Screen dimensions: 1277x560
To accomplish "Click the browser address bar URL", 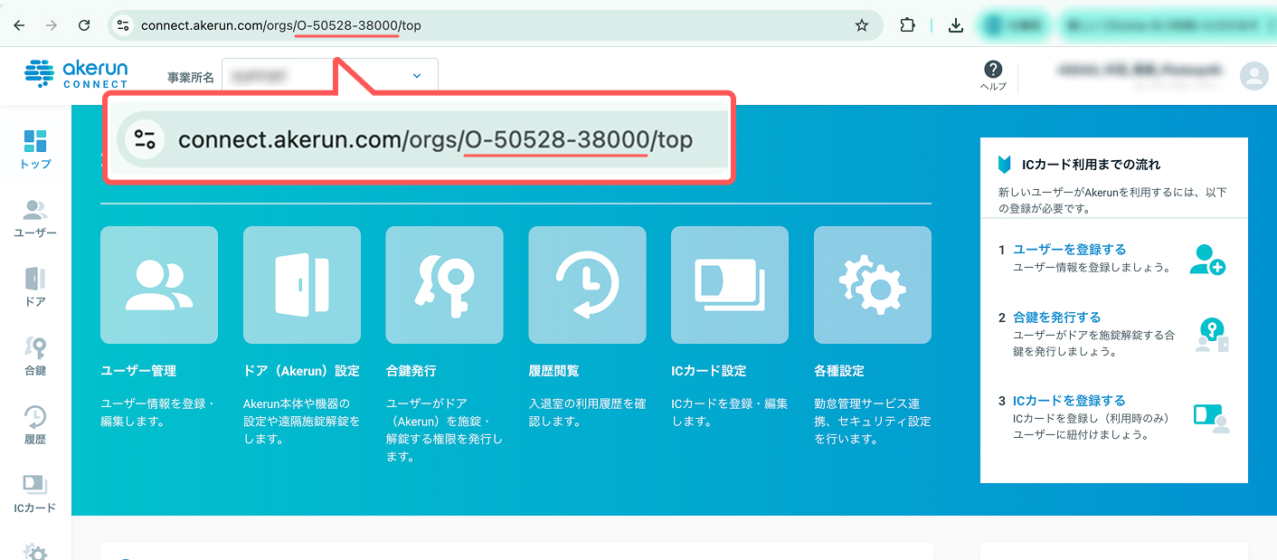I will [x=280, y=25].
